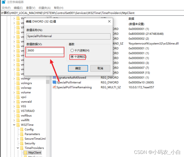Select the 十六进制(H) hexadecimal radio button
Viewport: 184px width, 157px height.
pyautogui.click(x=72, y=50)
